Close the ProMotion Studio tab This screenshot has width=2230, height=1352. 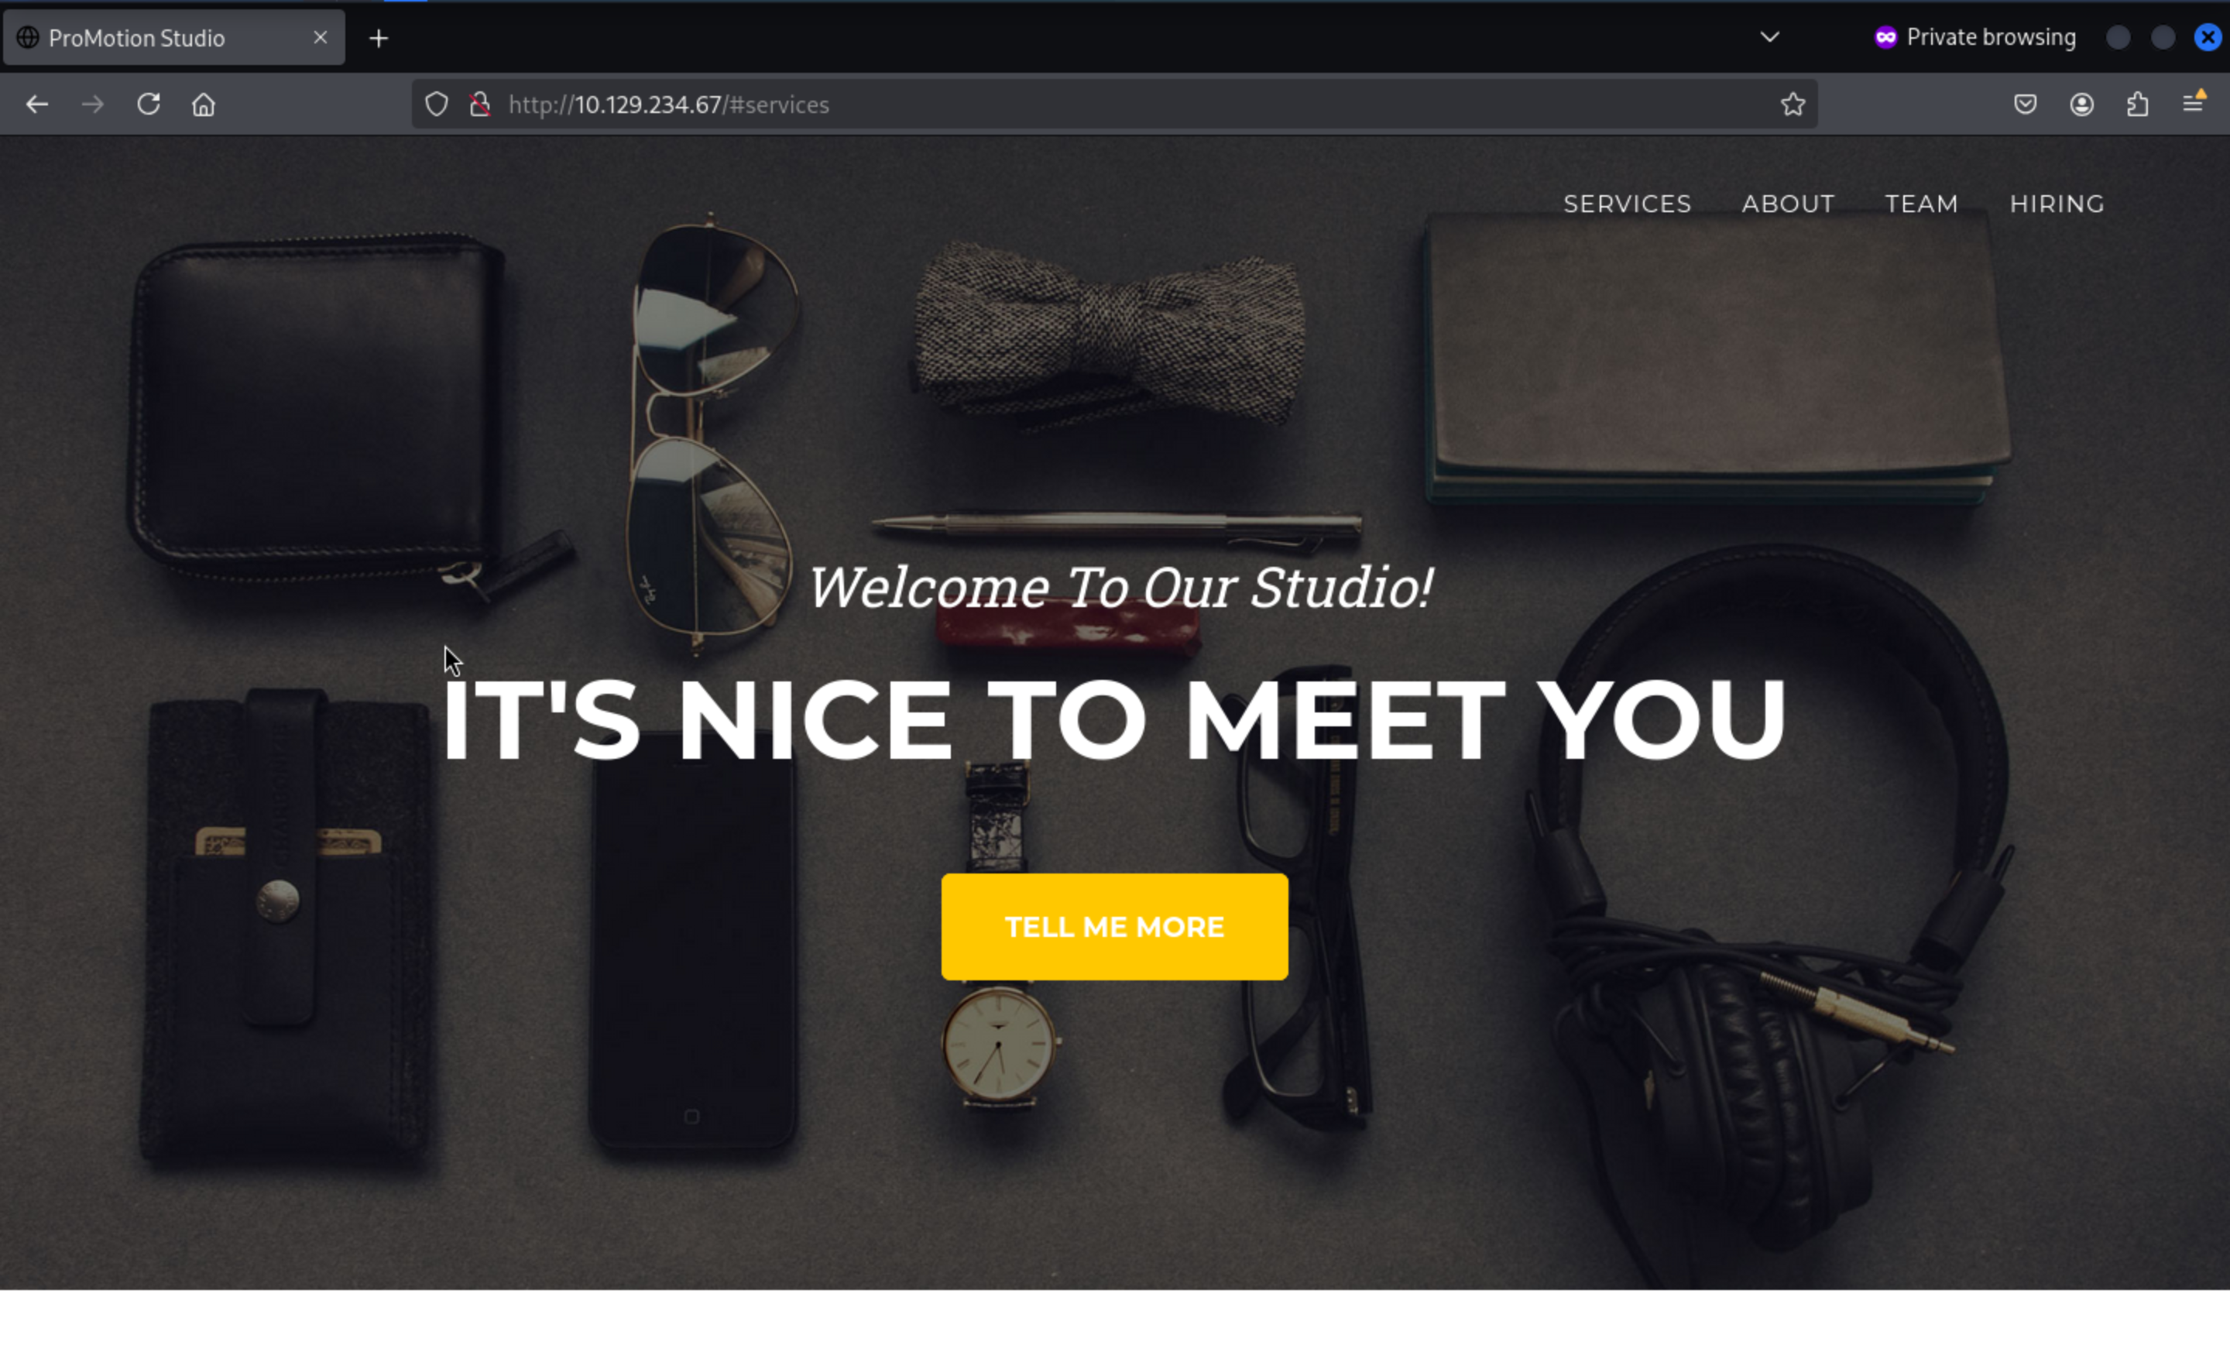321,37
